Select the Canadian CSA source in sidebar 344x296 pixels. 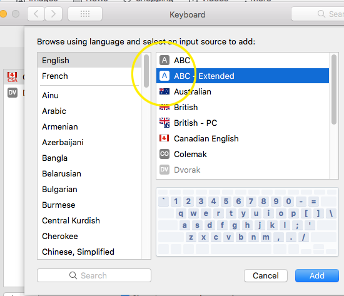click(x=14, y=77)
